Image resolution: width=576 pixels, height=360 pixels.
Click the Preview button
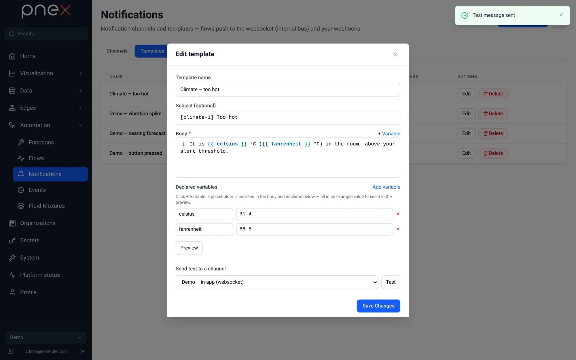189,248
